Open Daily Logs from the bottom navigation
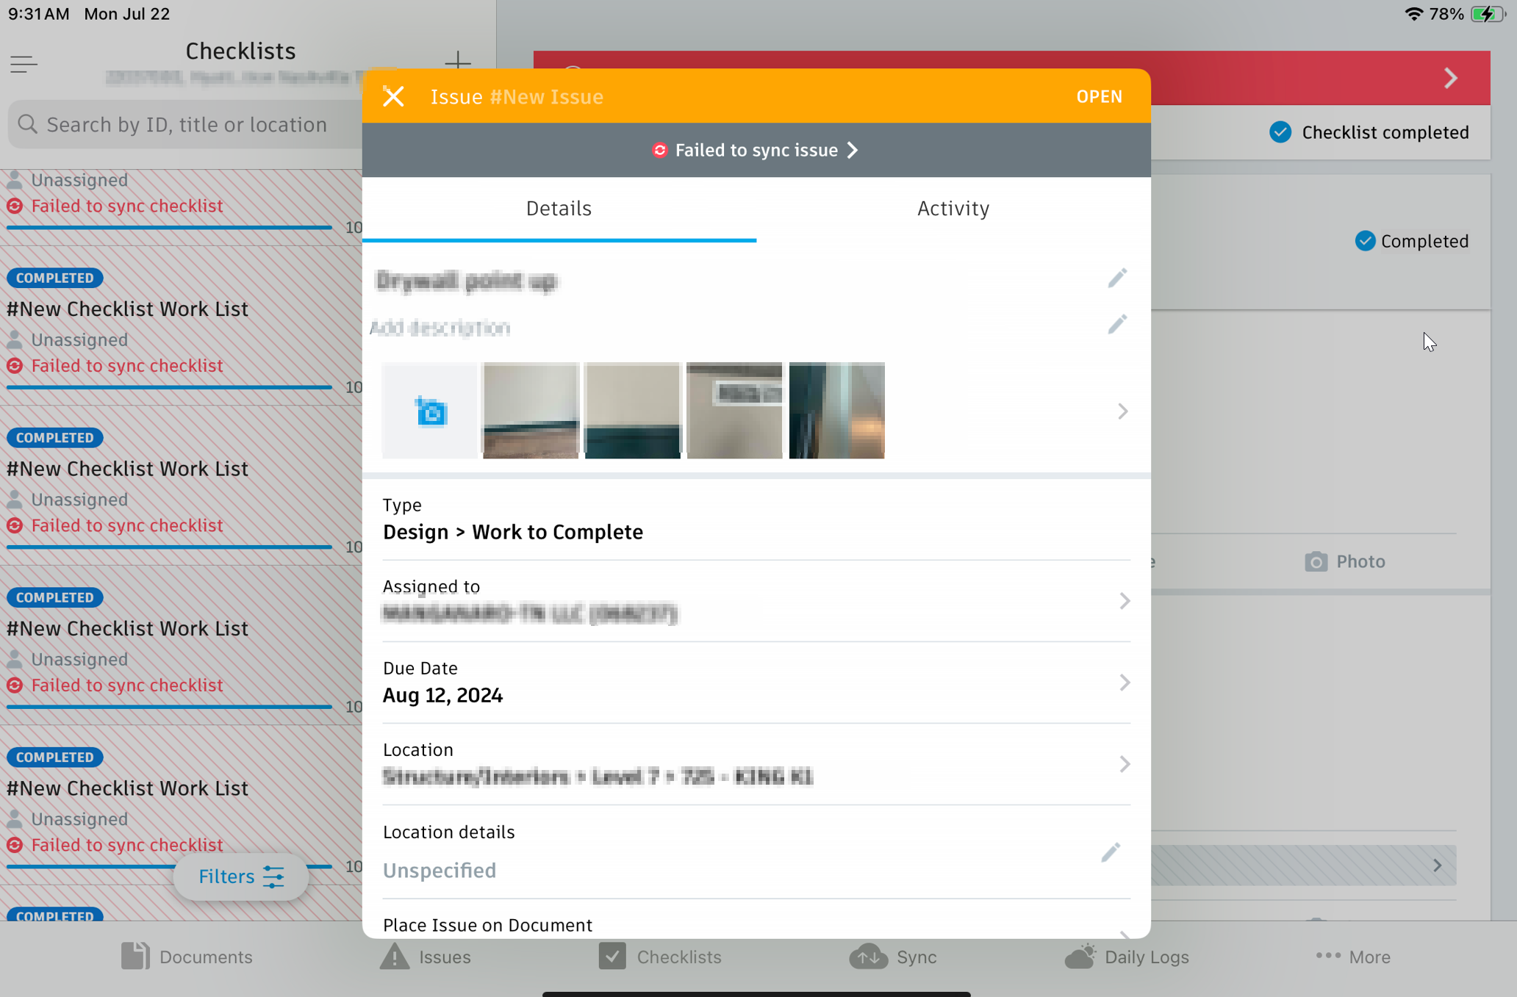Viewport: 1517px width, 997px height. point(1127,957)
